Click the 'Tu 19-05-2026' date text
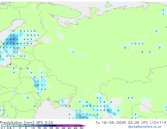Image resolution: width=167 pixels, height=129 pixels. click(x=111, y=123)
